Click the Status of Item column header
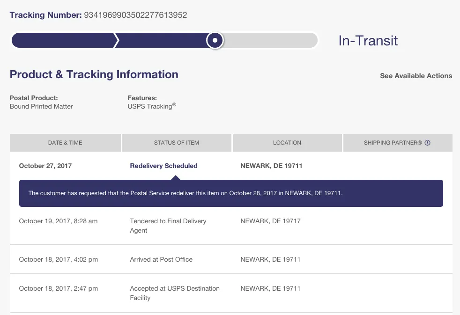Screen dimensions: 460x315 click(x=177, y=143)
